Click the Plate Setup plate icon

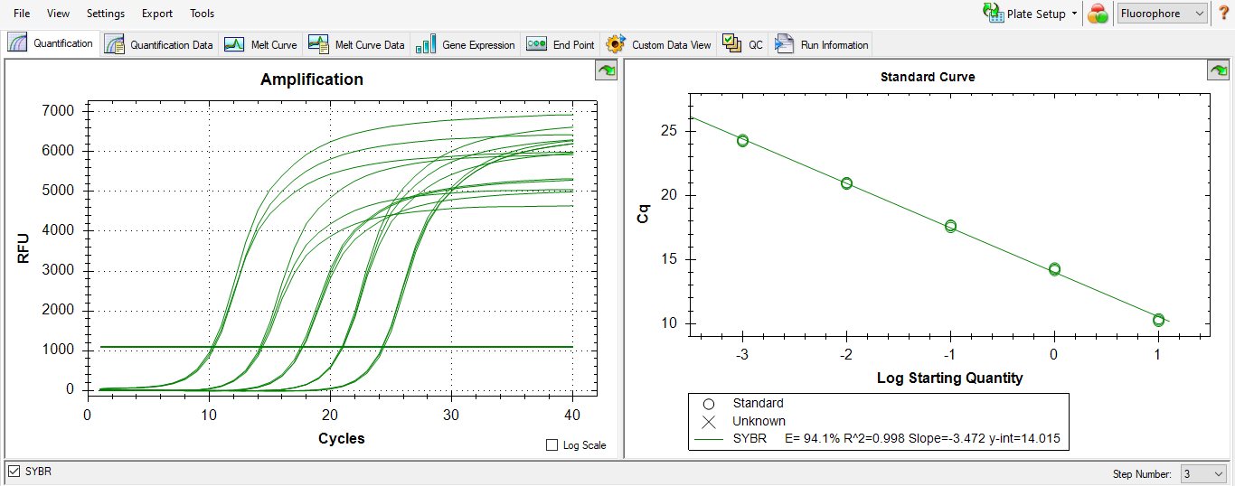993,14
